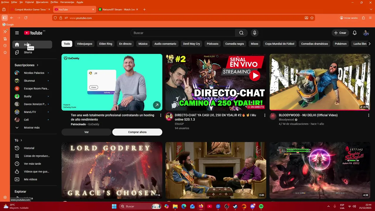Expand the Suscripciones section chevron
Image resolution: width=375 pixels, height=211 pixels.
pos(37,65)
